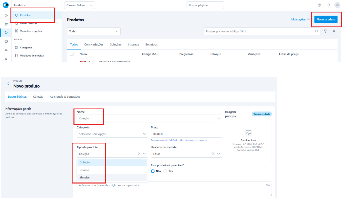Open the shopping cart sidebar icon
Viewport: 342px width, 198px height.
pos(6,24)
